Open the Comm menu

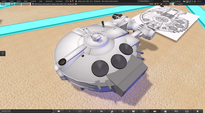[11, 1]
